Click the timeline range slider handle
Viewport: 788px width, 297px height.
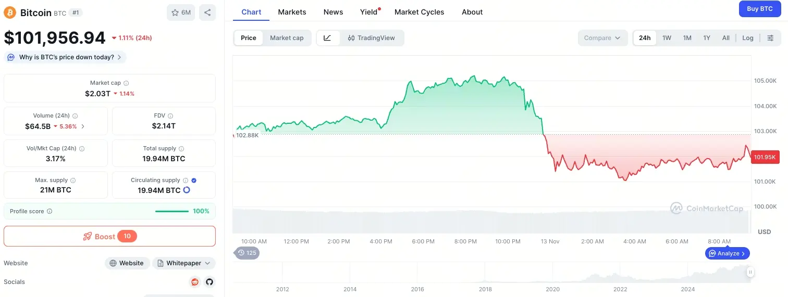click(750, 272)
